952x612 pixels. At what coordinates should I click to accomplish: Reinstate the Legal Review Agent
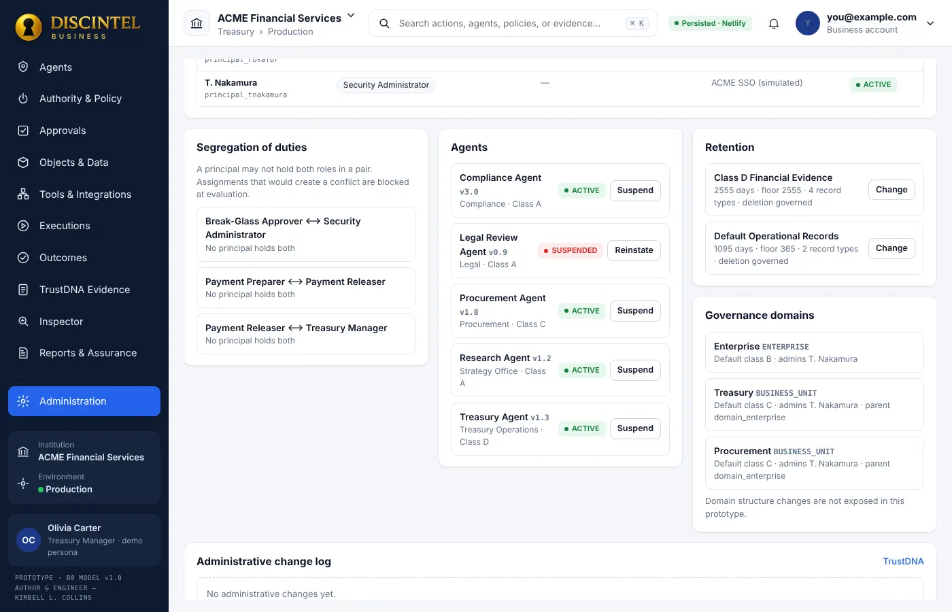(634, 250)
